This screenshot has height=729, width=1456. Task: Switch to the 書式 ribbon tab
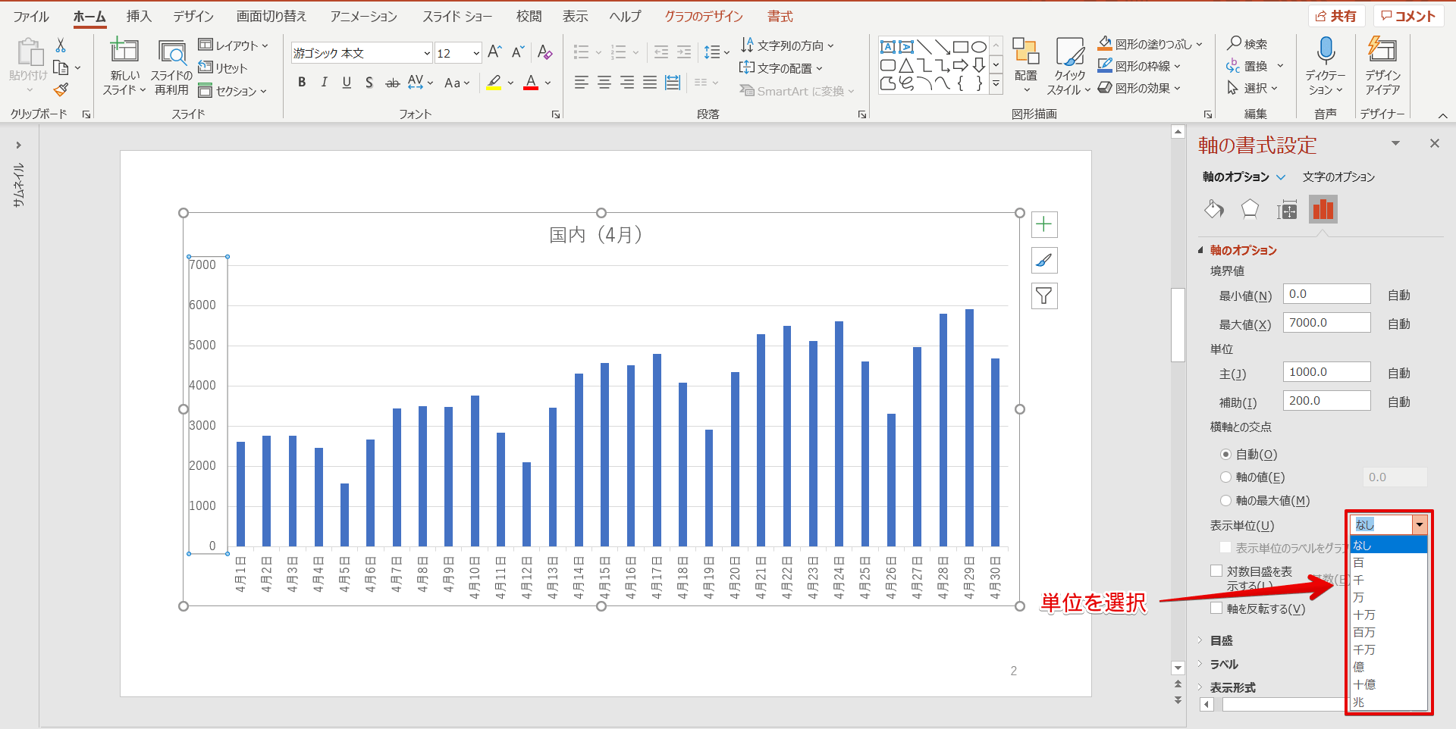pyautogui.click(x=780, y=17)
